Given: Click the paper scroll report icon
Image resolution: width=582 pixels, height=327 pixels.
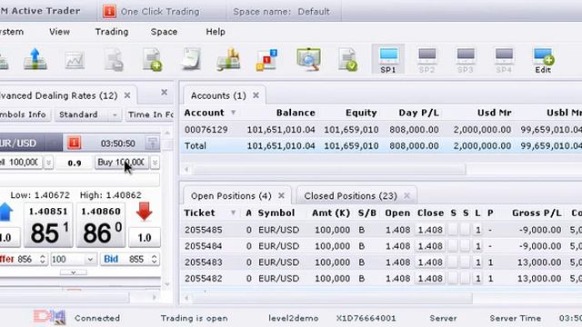Looking at the screenshot, I should 191,59.
